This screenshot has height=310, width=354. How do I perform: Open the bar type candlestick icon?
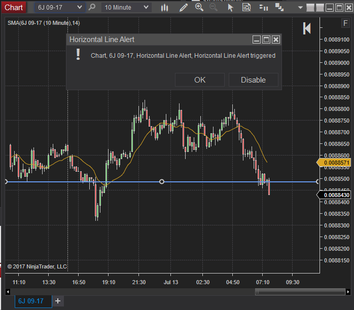pos(164,8)
